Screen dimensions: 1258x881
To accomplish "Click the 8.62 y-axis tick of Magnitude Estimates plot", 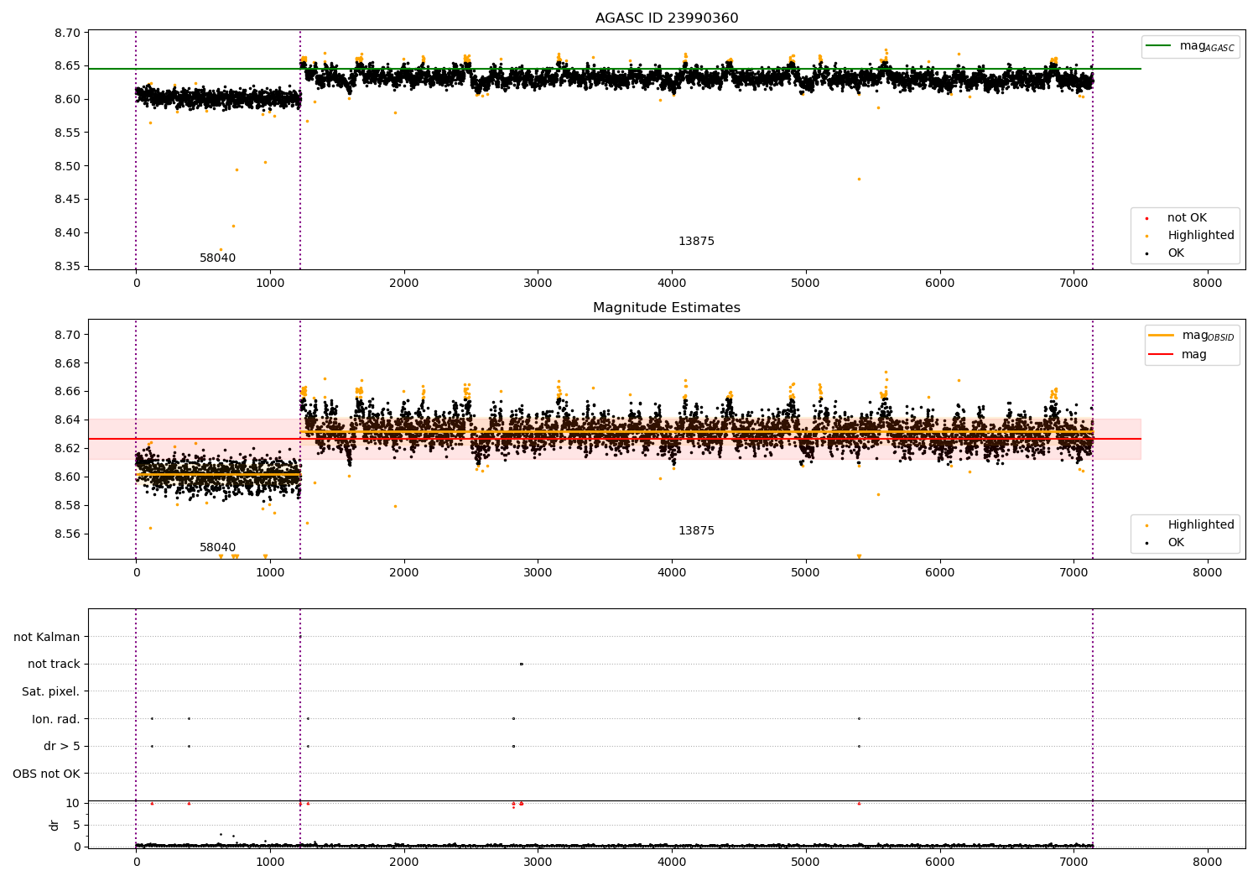I will click(x=67, y=448).
